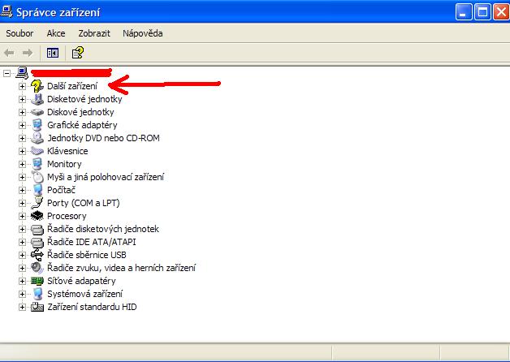This screenshot has height=362, width=510.
Task: Expand Jednotky DVD nebo CD-ROM node
Action: pyautogui.click(x=22, y=139)
